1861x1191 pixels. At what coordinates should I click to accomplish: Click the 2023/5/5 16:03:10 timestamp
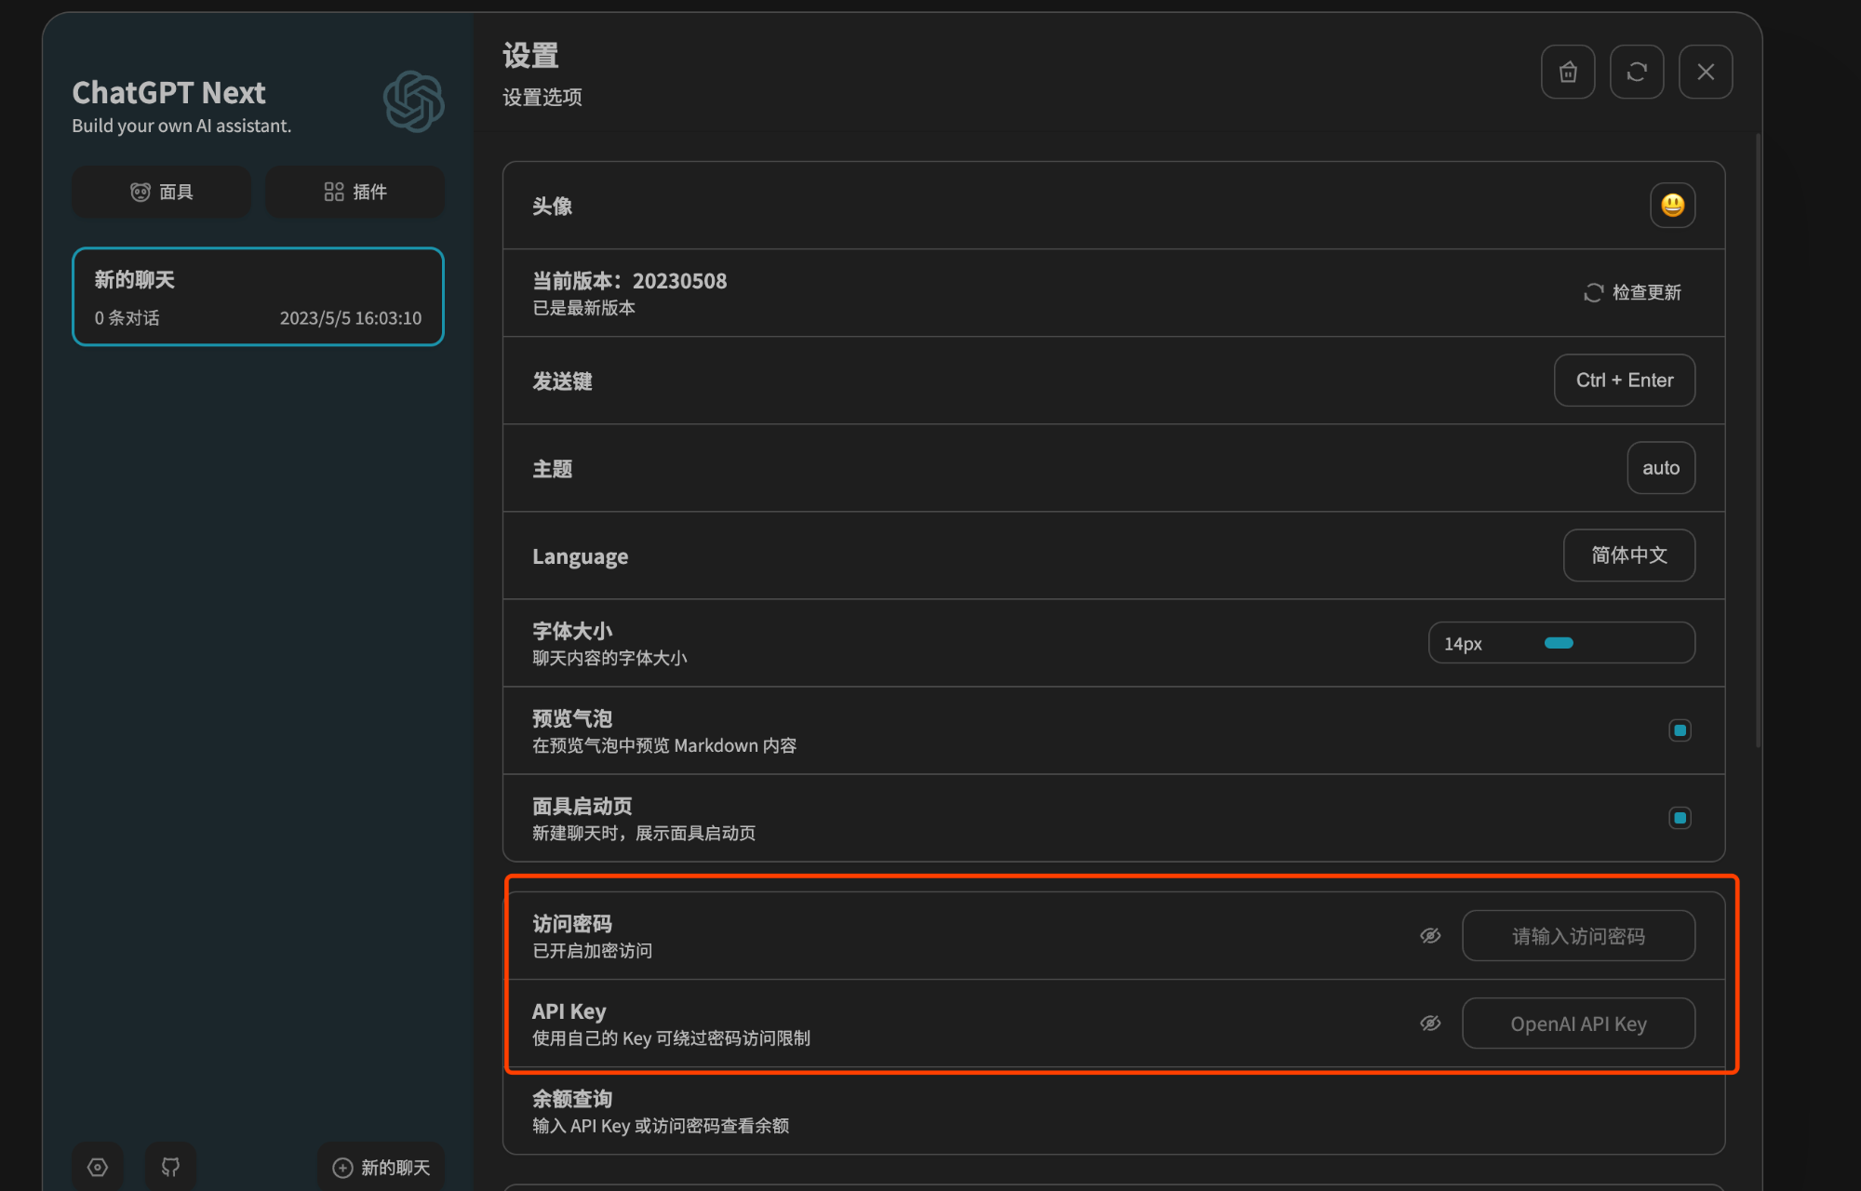click(x=351, y=318)
